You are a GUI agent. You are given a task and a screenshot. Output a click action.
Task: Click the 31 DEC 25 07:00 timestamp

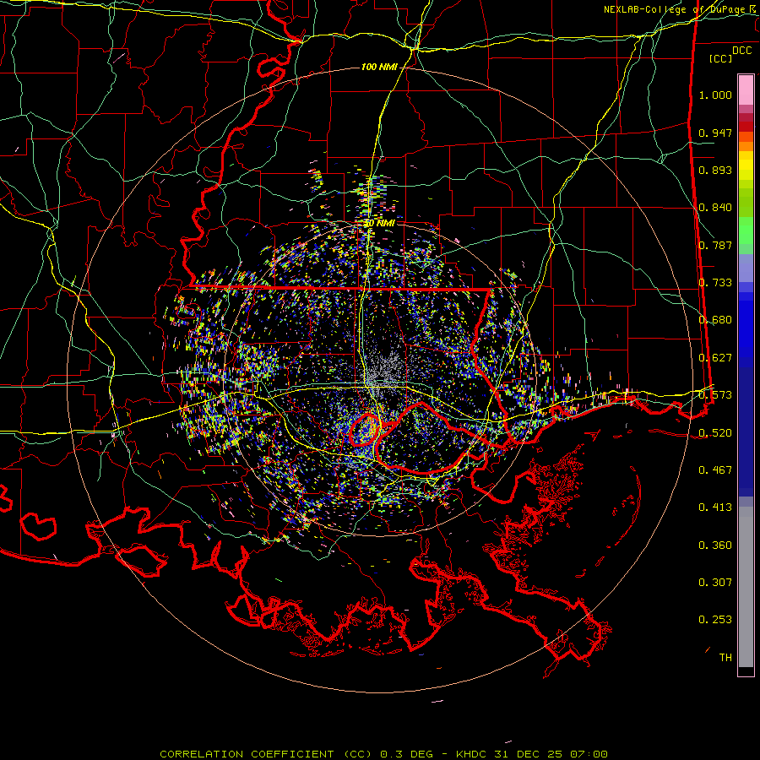point(551,754)
